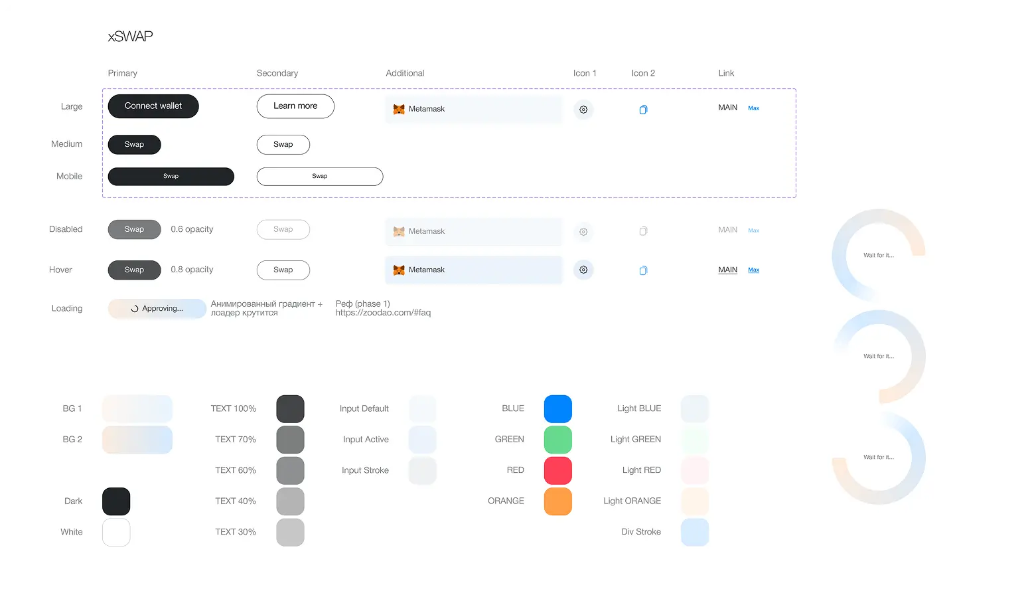Open the zoodao.com/#faq reference link
The image size is (1026, 601).
[x=383, y=311]
